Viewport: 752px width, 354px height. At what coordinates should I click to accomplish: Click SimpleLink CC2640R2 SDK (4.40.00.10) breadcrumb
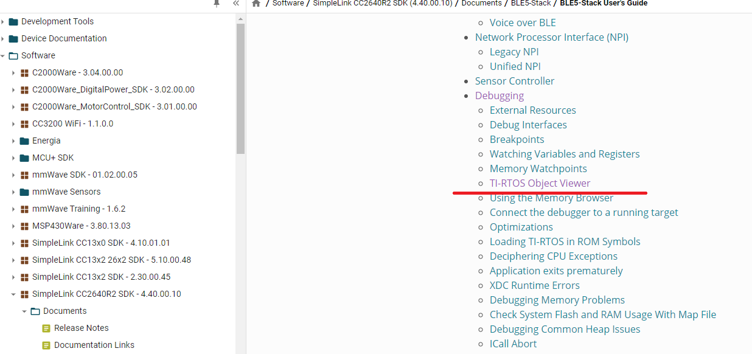[x=383, y=3]
